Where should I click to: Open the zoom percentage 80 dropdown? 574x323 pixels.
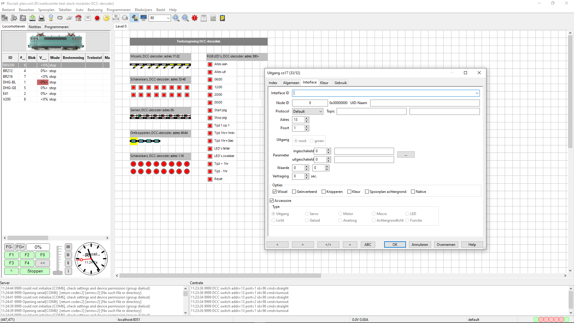(x=168, y=18)
